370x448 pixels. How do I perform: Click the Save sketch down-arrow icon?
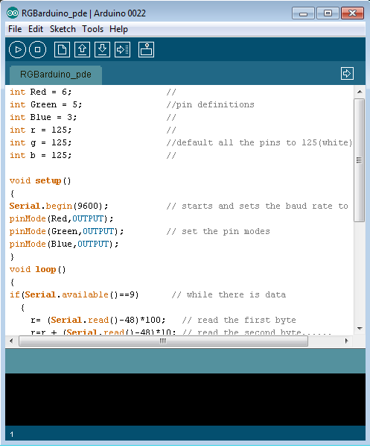tap(102, 50)
